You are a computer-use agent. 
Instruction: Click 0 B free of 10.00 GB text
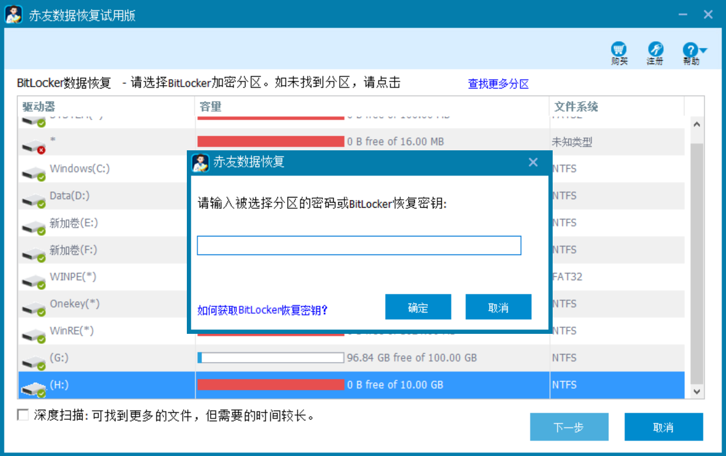[x=395, y=385]
